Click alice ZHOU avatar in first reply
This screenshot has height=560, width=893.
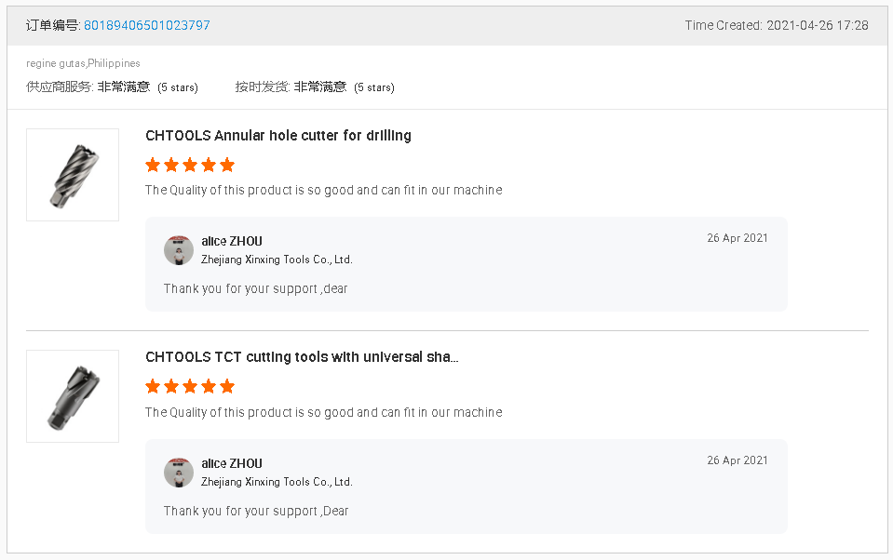(179, 250)
